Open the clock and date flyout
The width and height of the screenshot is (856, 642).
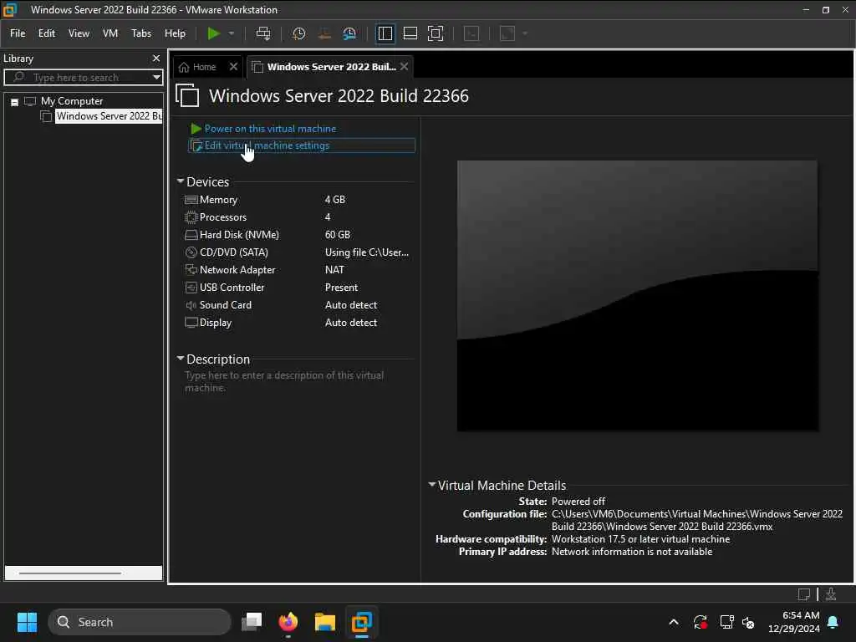[794, 622]
